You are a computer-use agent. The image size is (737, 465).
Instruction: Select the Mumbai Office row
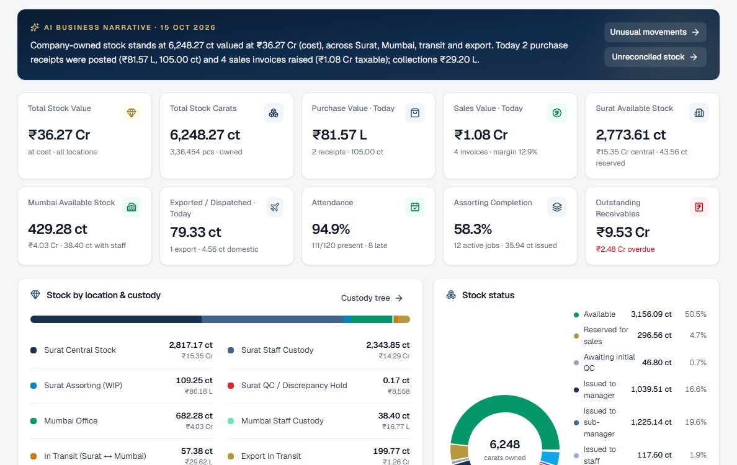tap(121, 421)
